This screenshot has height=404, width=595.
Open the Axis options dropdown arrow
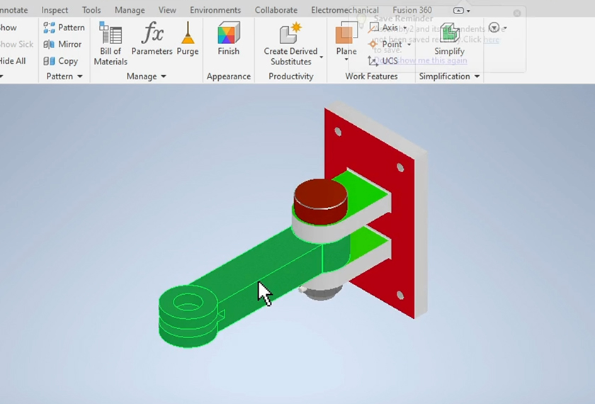[x=405, y=28]
